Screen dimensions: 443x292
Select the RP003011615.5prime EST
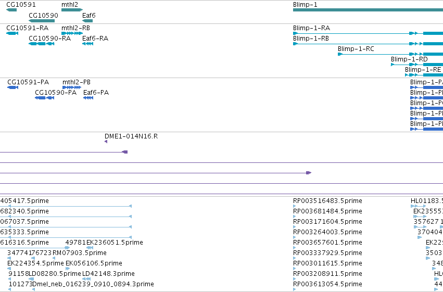[295, 269]
